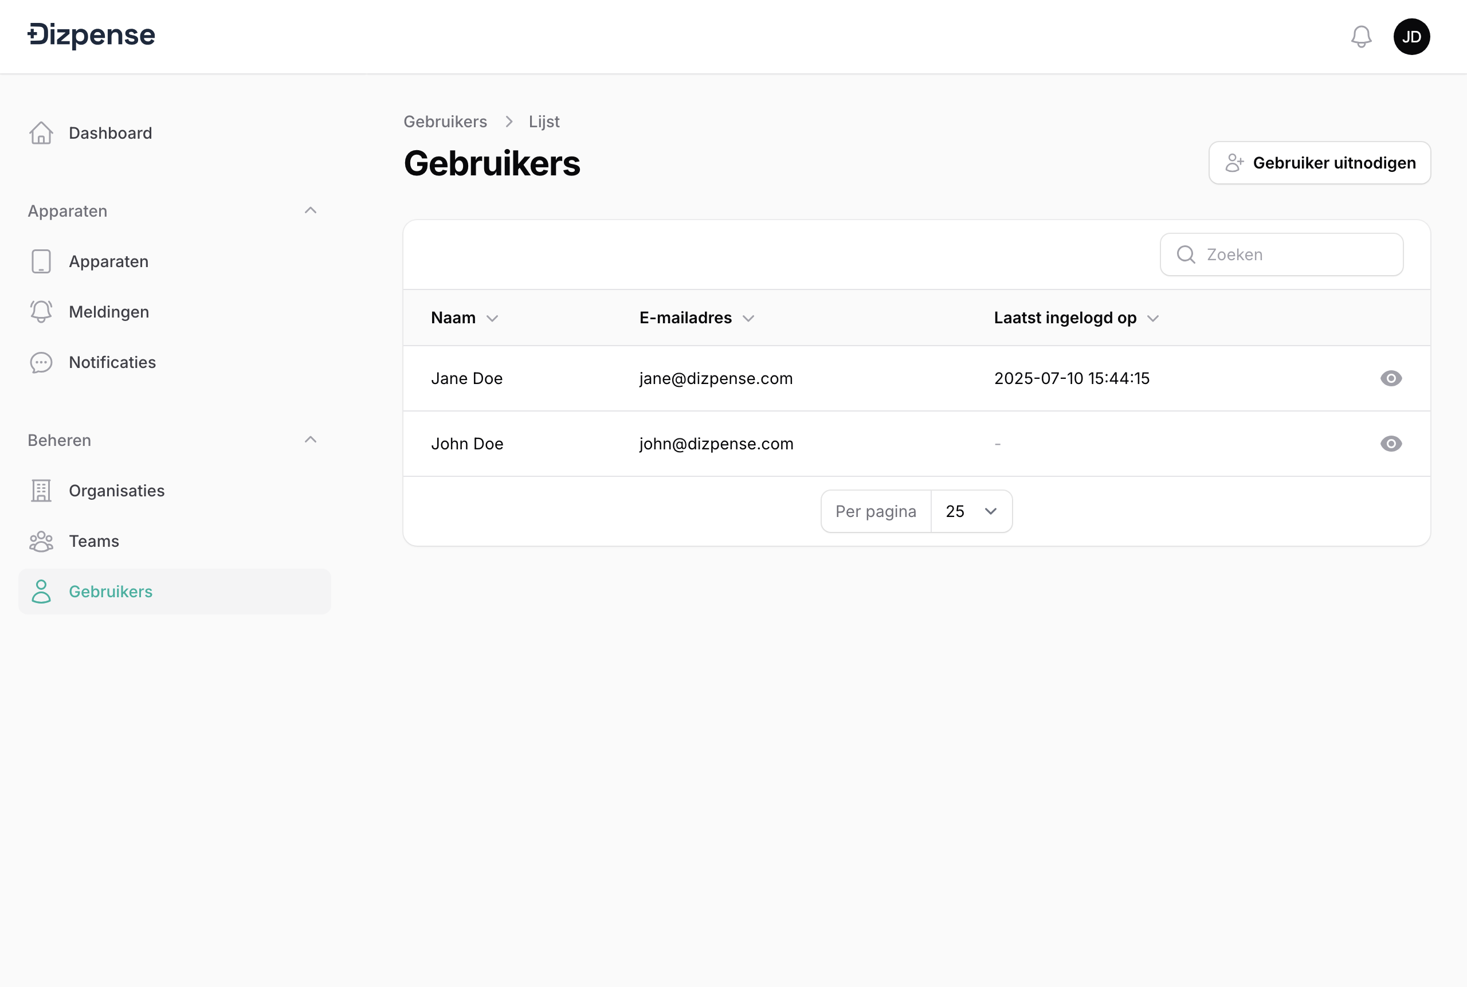
Task: Click the Teams people icon
Action: click(41, 540)
